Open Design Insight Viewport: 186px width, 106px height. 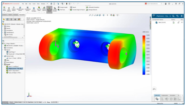(x=63, y=7)
